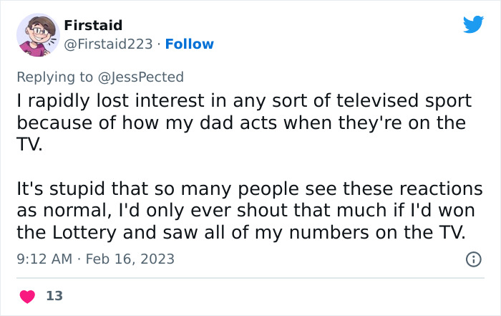
Task: Click the horizontal divider above the likes
Action: [x=250, y=278]
